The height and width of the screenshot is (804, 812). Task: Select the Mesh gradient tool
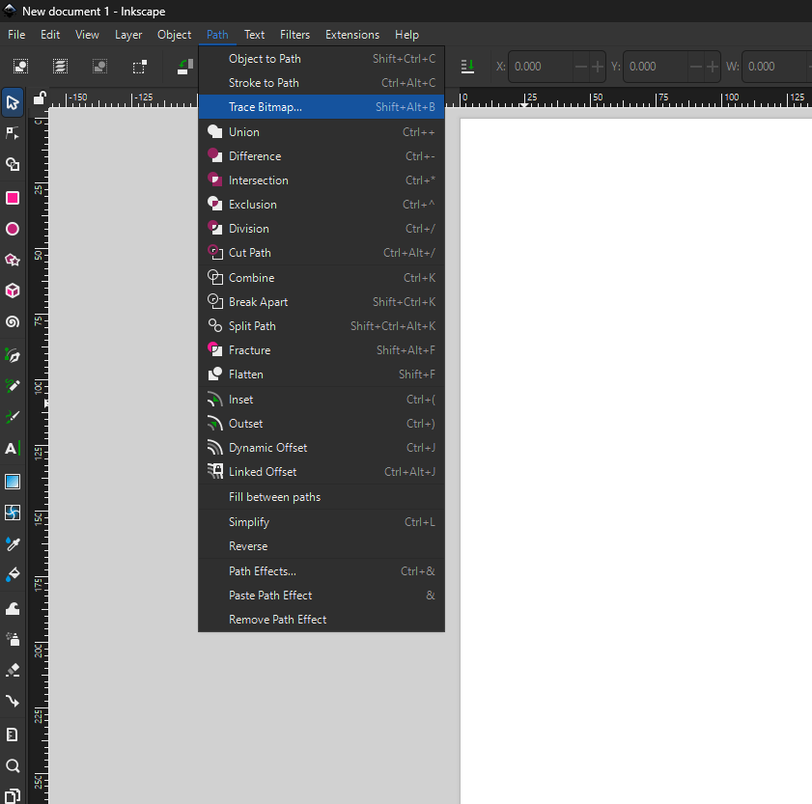coord(13,513)
